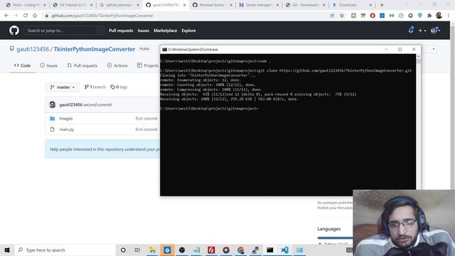
Task: Open the user avatar menu in GitHub header
Action: point(436,30)
